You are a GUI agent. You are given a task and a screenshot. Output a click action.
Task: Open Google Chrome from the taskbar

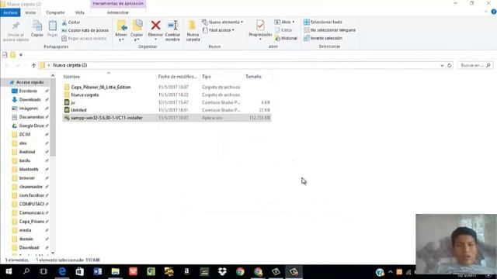(240, 271)
